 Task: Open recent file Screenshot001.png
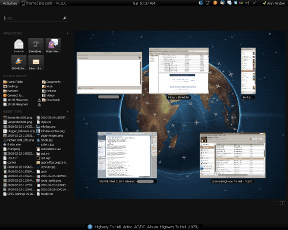[17, 122]
